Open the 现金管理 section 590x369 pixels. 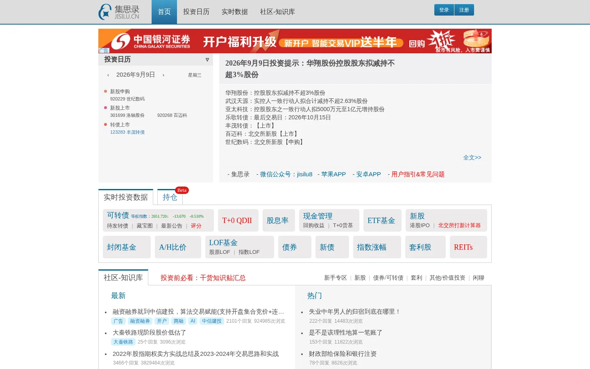[318, 216]
